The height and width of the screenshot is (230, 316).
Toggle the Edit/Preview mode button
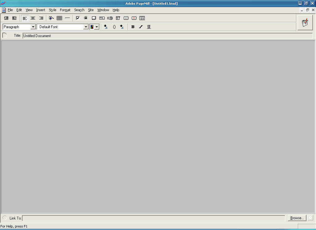point(305,23)
